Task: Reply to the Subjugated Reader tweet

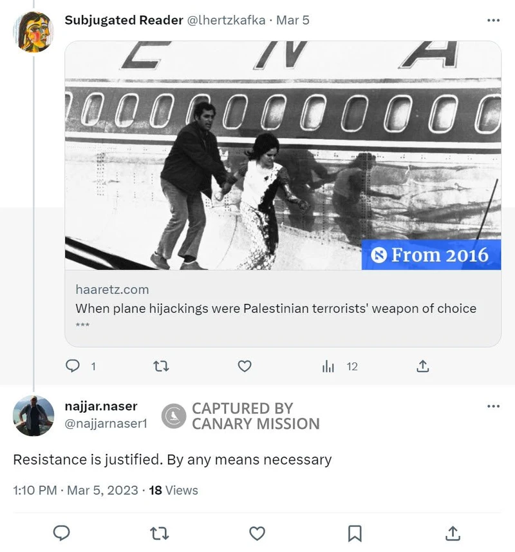Action: coord(73,366)
